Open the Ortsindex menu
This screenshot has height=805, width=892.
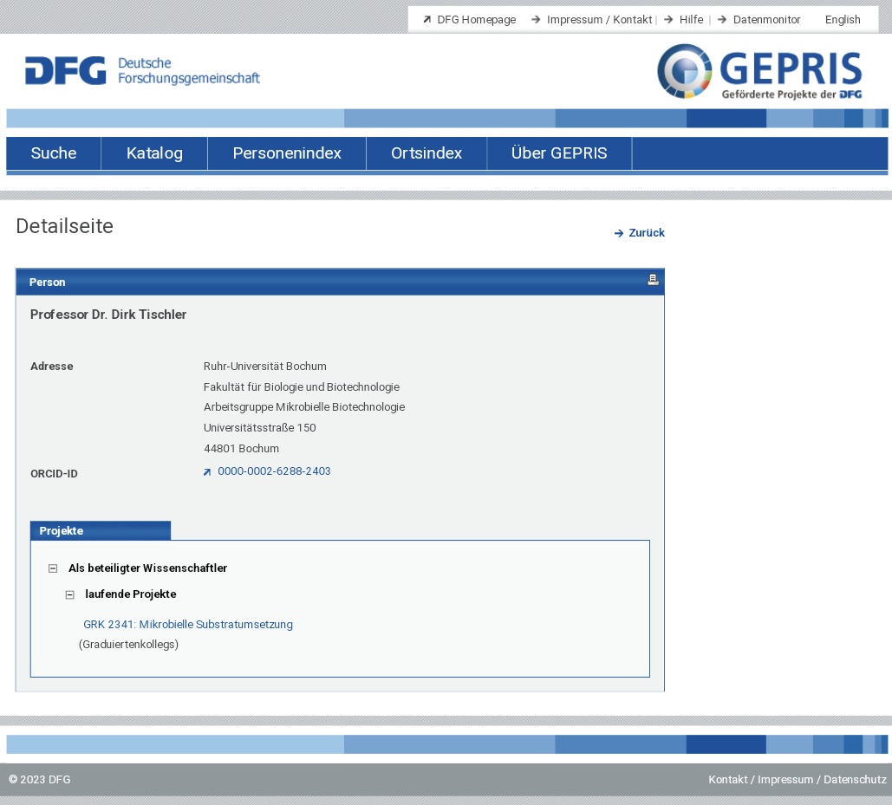[426, 153]
